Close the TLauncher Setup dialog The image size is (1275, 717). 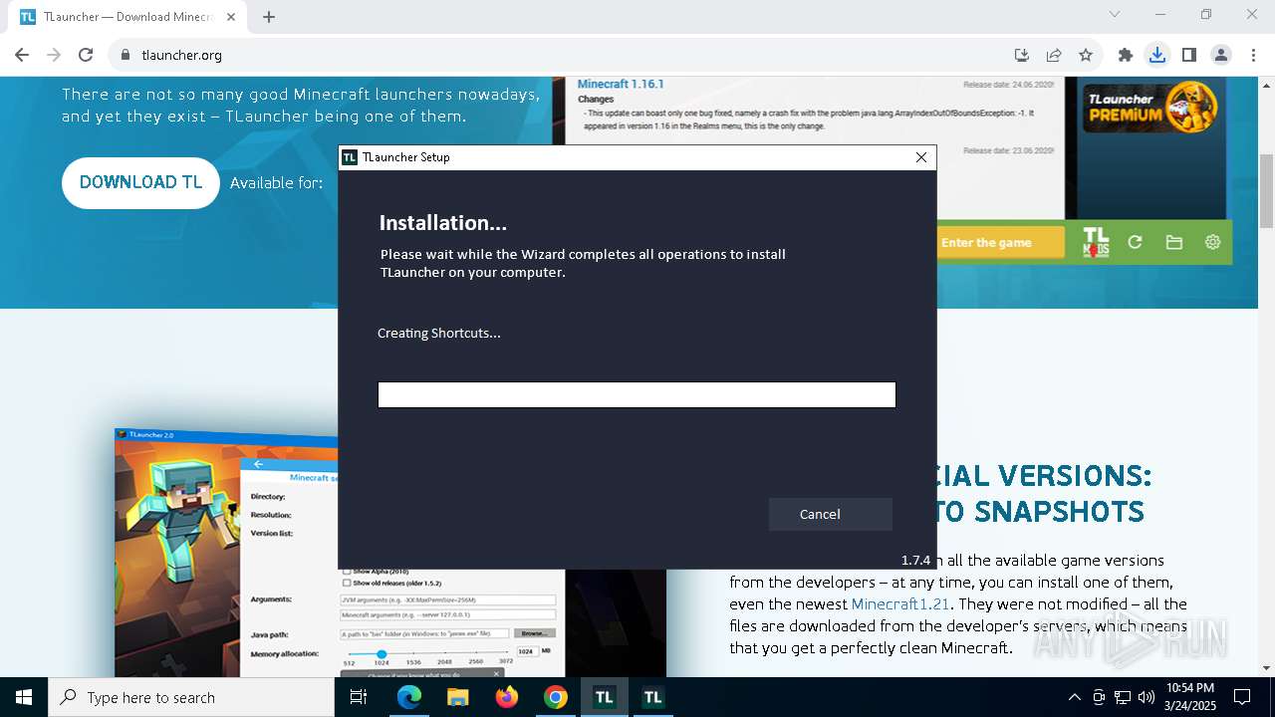click(x=921, y=157)
